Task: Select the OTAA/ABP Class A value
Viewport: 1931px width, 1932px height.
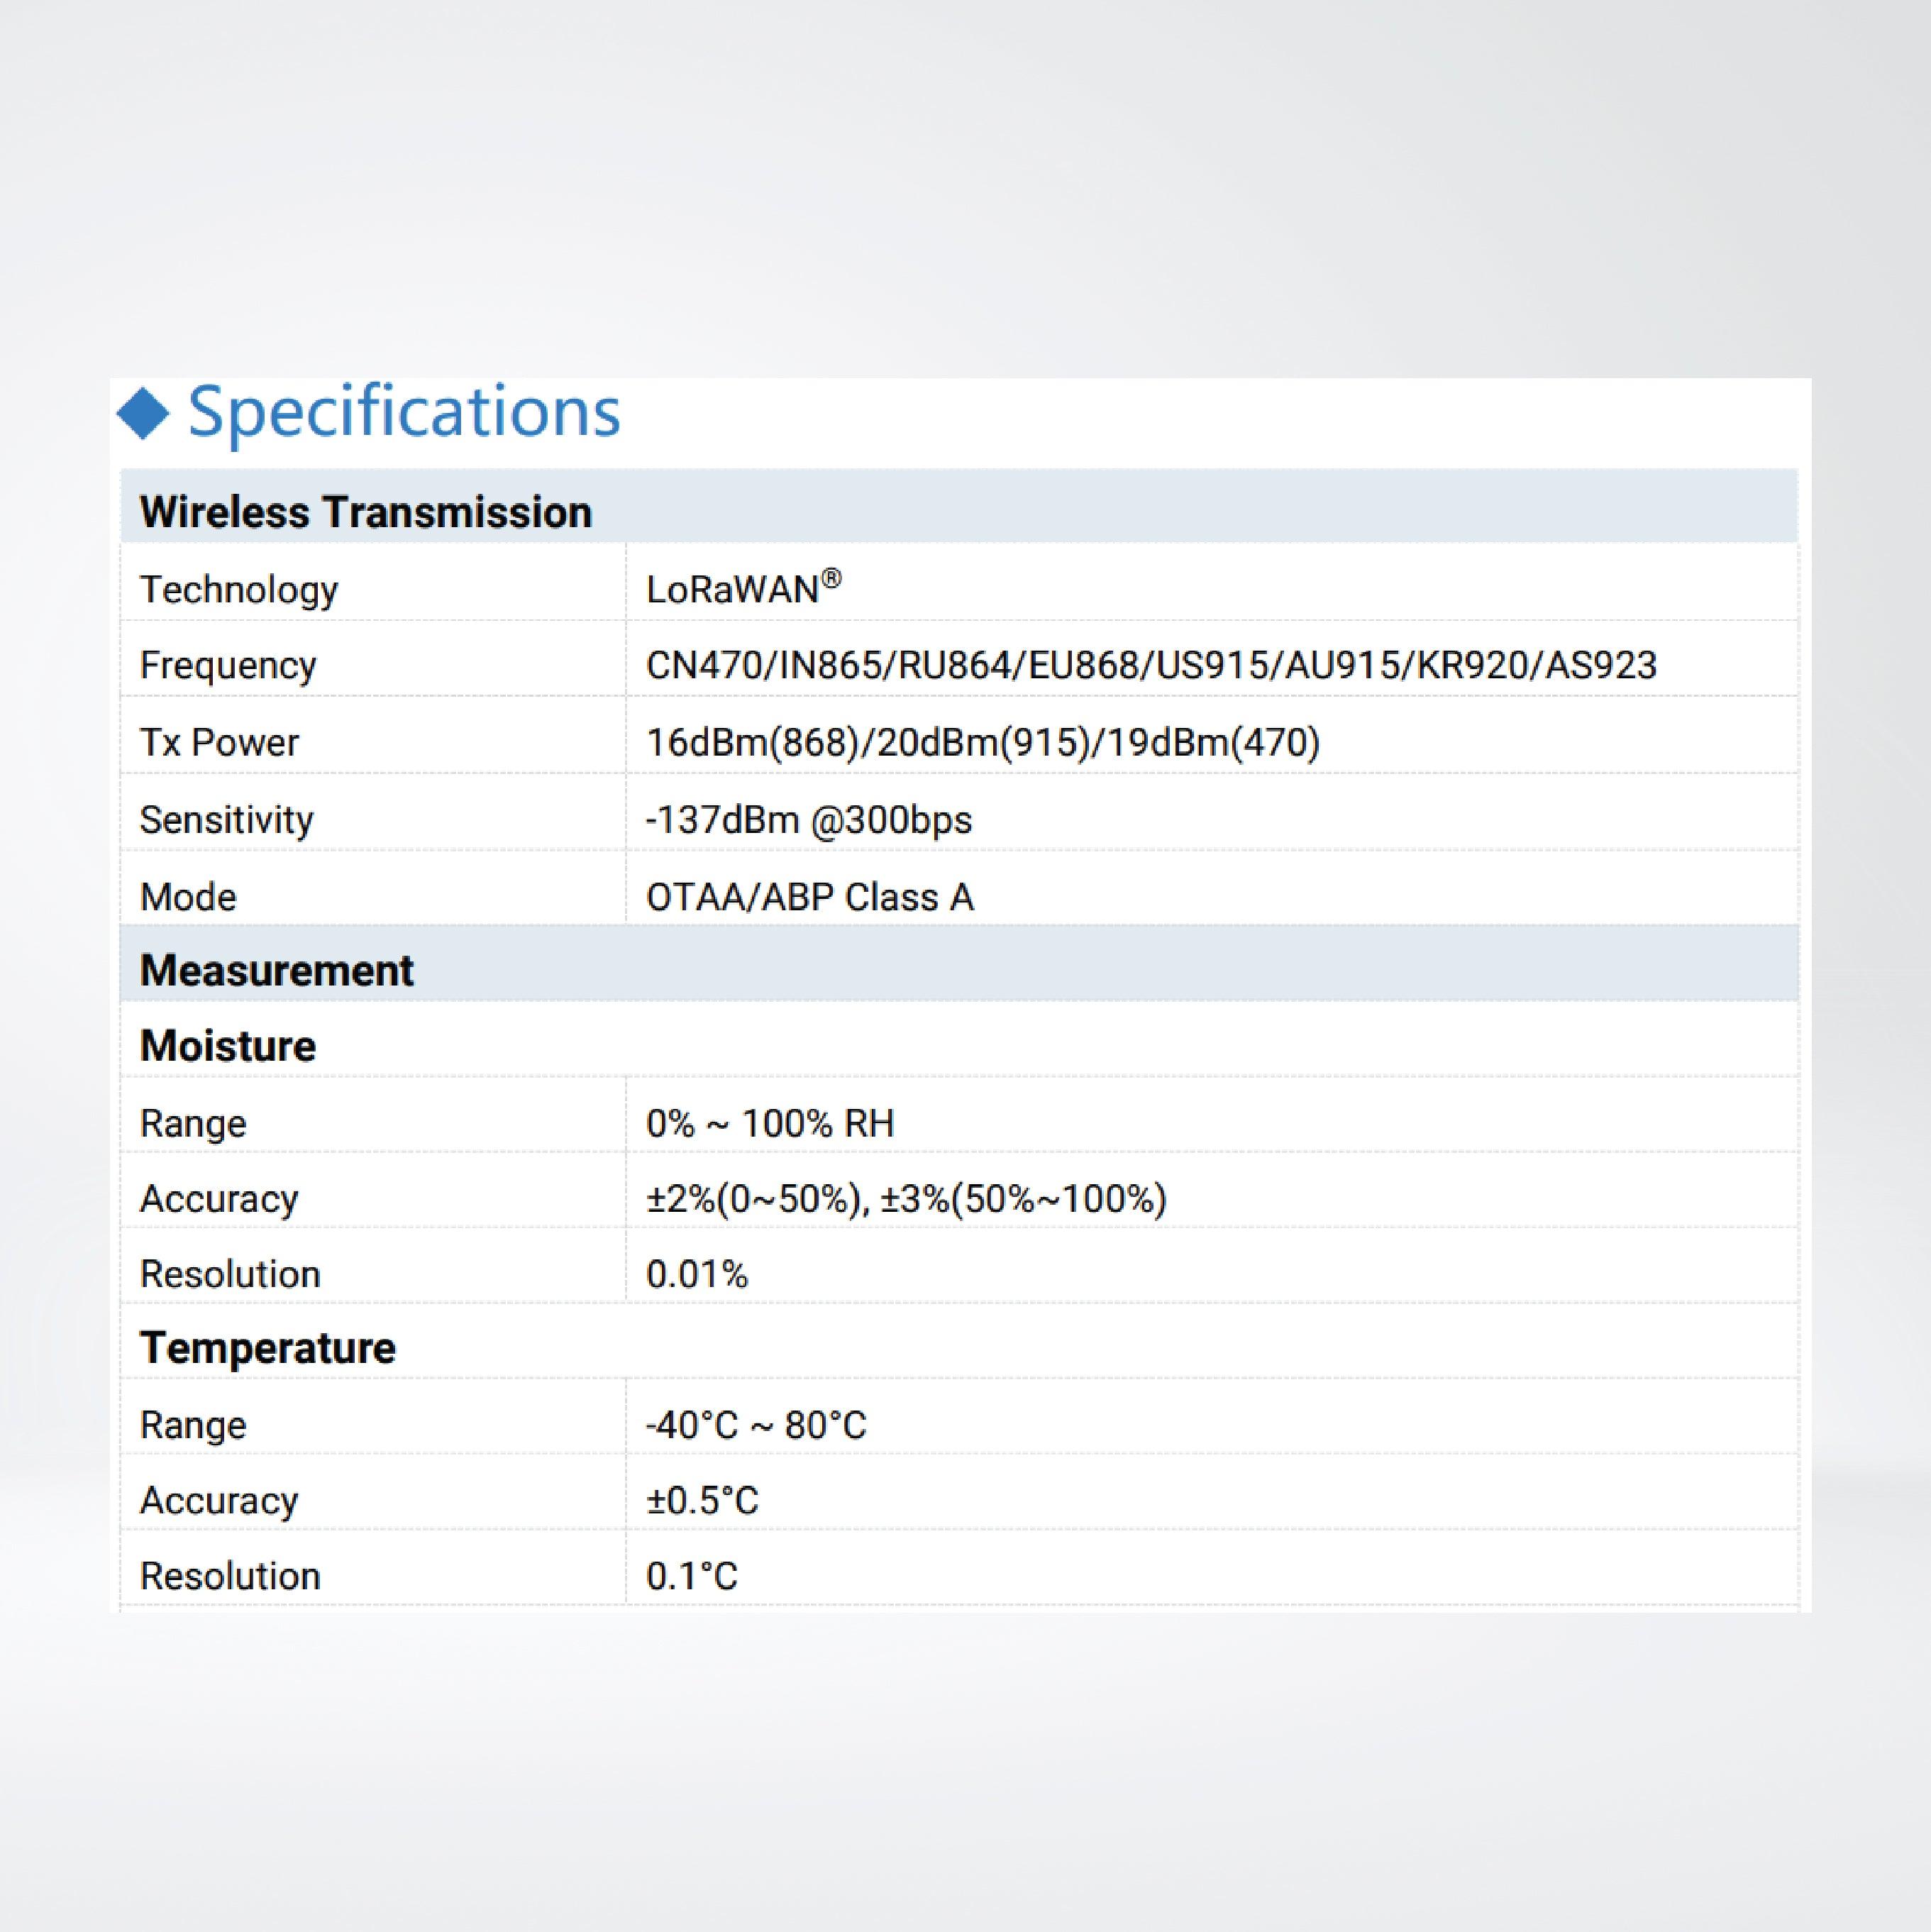Action: pyautogui.click(x=810, y=897)
